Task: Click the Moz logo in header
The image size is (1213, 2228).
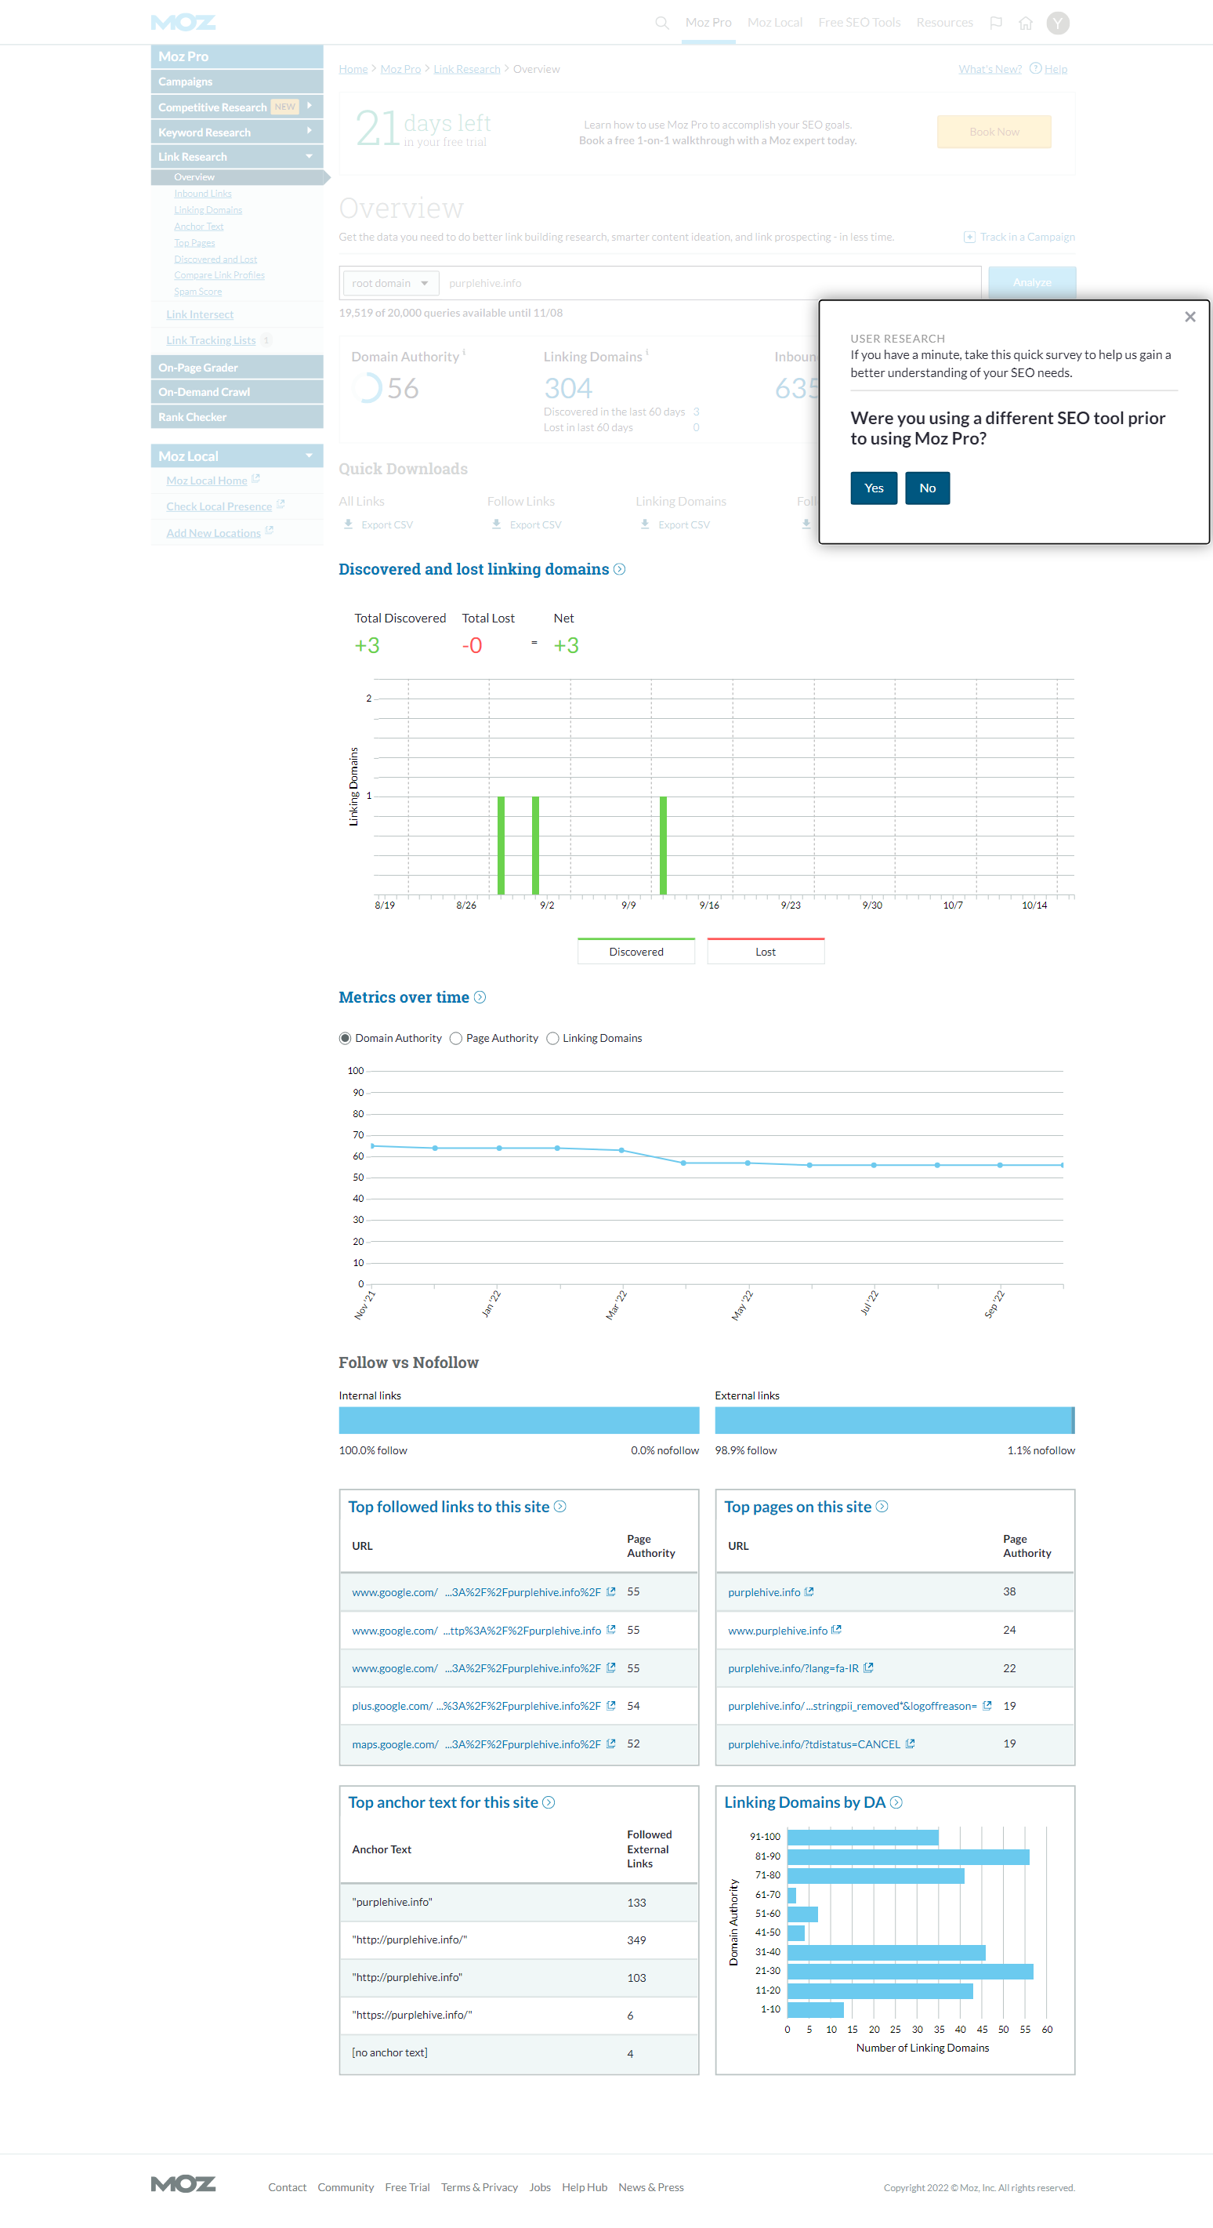Action: [183, 23]
